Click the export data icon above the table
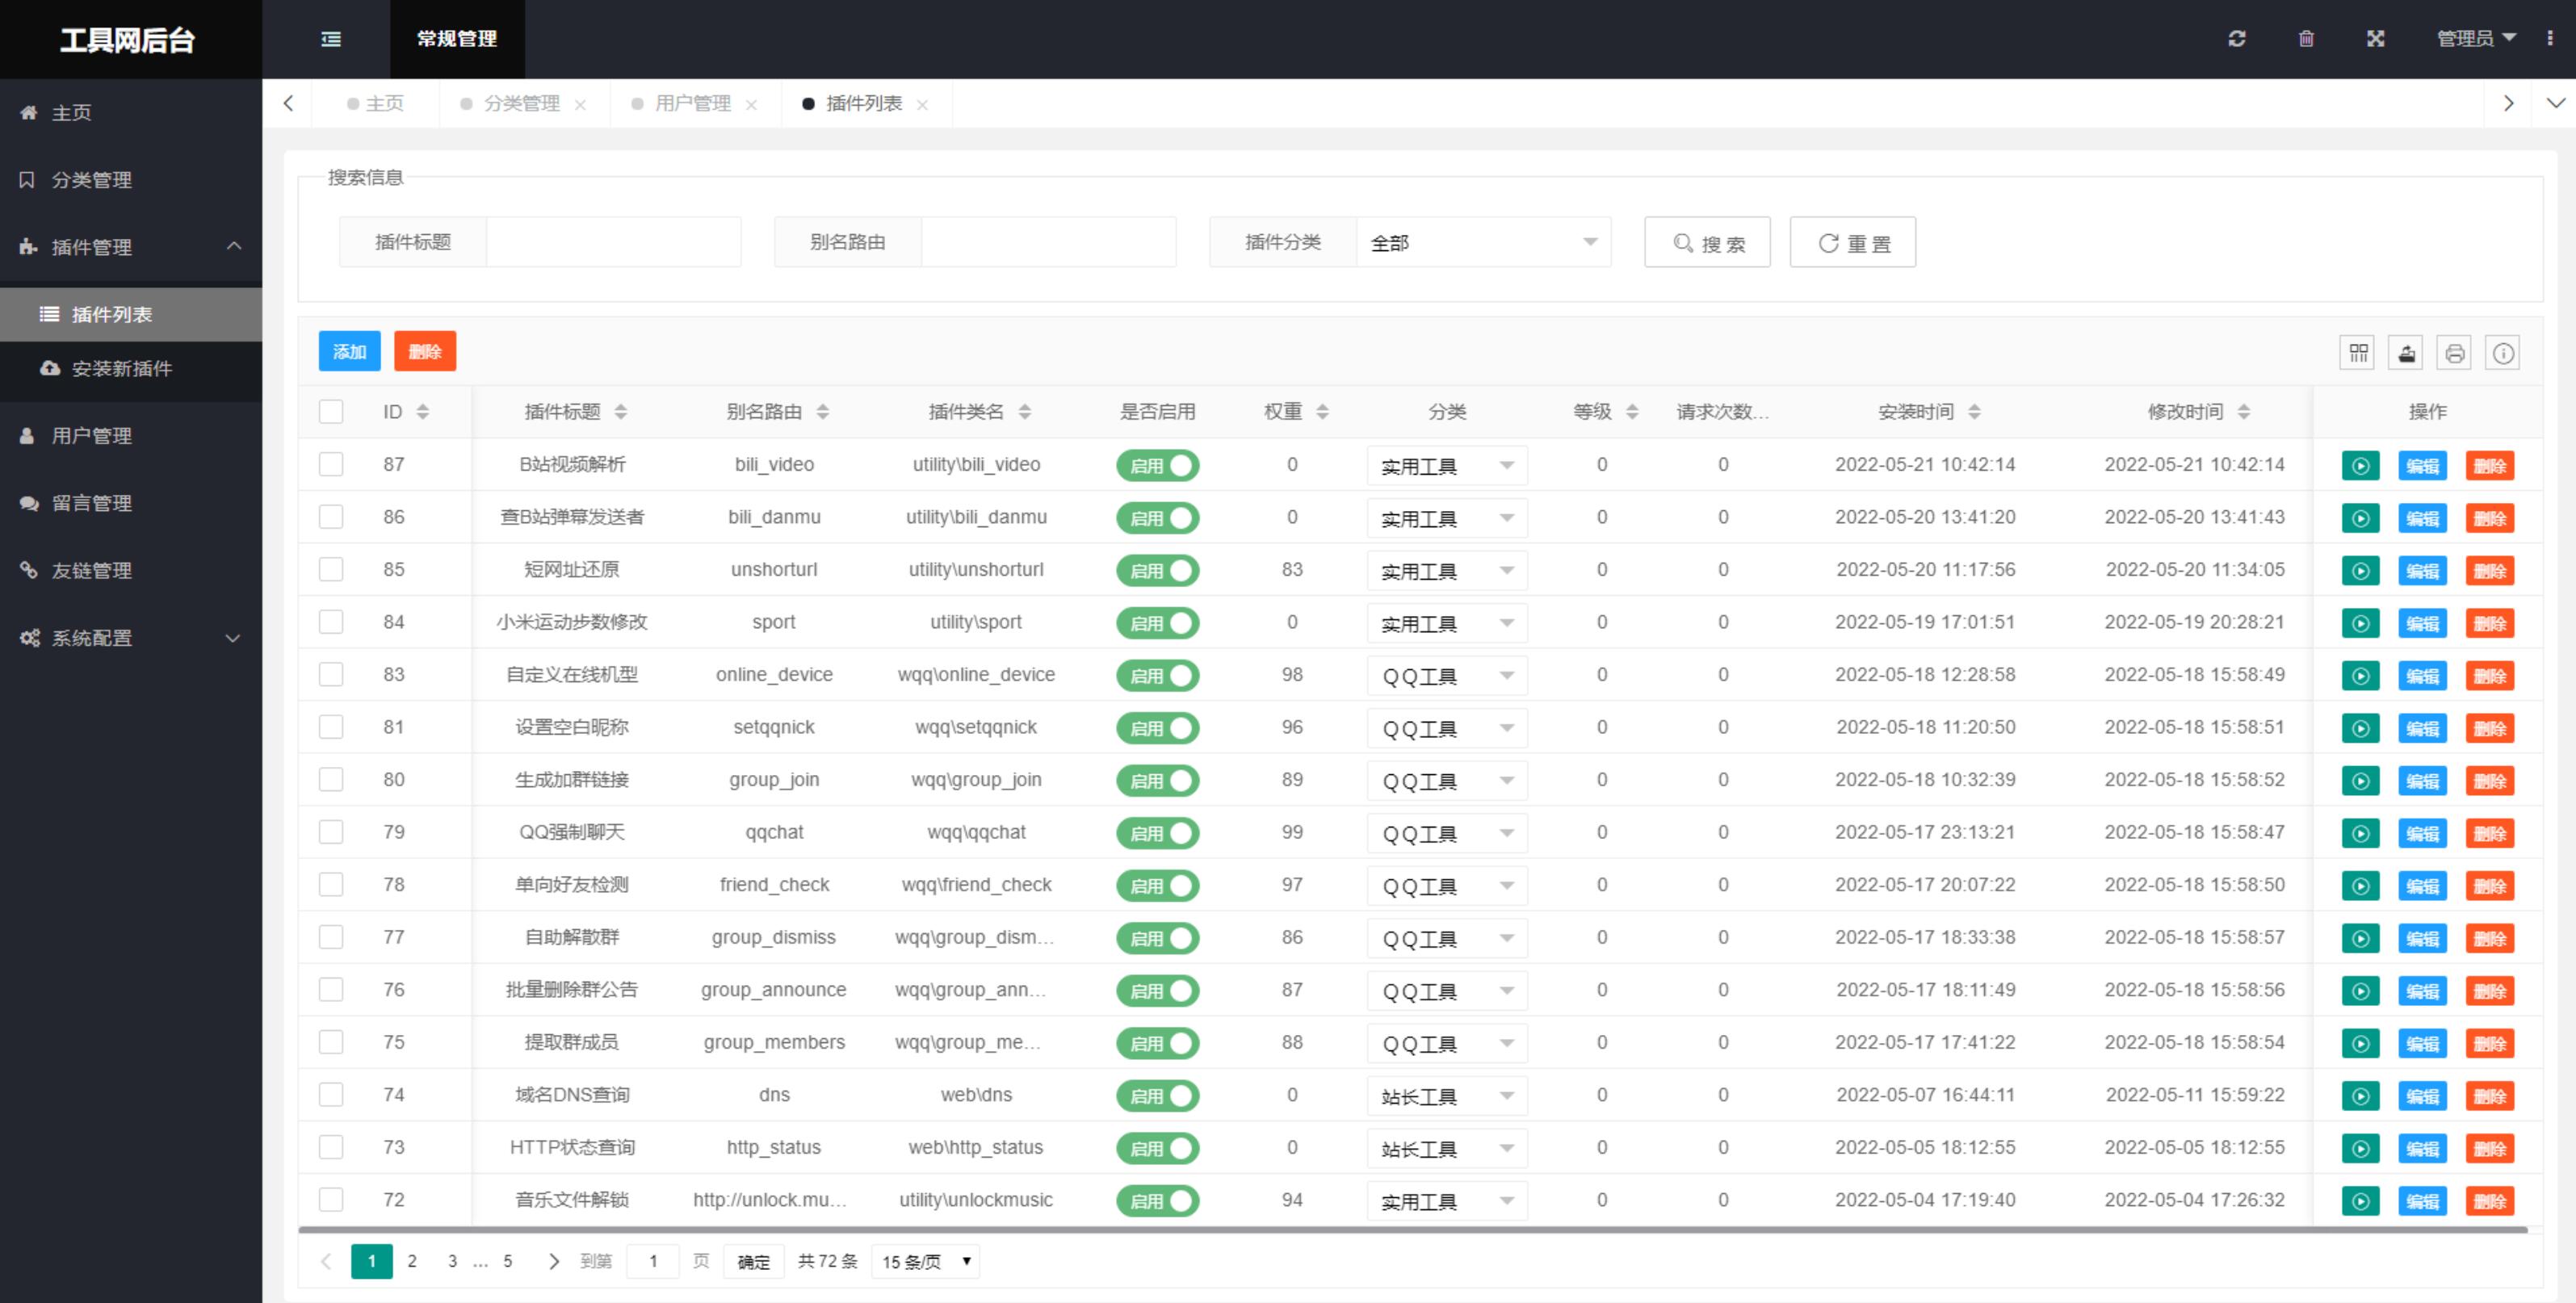 click(x=2406, y=352)
